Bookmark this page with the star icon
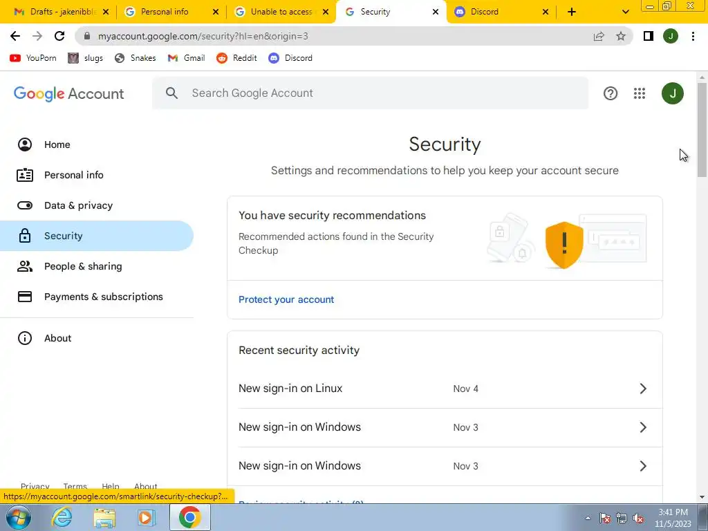Image resolution: width=708 pixels, height=531 pixels. pos(621,36)
